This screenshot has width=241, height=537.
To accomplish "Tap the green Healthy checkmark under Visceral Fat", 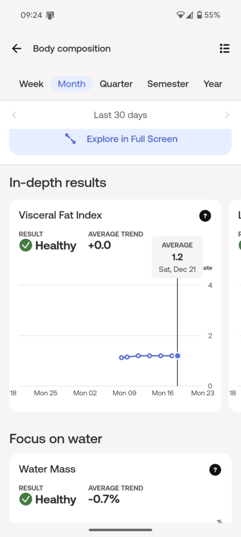I will (26, 245).
